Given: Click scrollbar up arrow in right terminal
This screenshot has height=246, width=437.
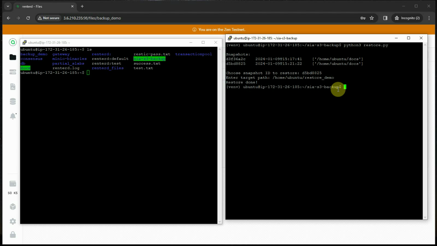Looking at the screenshot, I should (425, 45).
